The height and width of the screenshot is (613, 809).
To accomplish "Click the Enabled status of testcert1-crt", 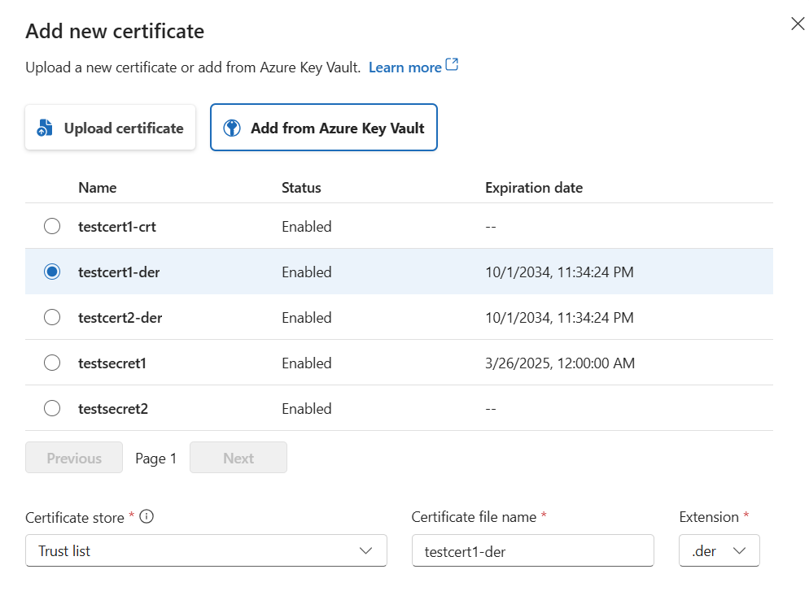I will [307, 227].
